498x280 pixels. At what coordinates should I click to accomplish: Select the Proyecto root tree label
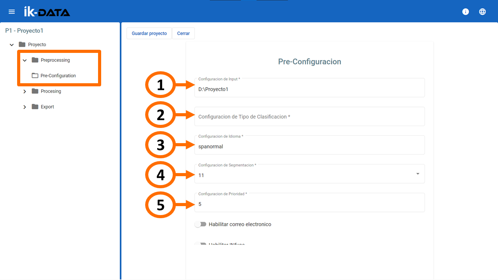point(37,44)
